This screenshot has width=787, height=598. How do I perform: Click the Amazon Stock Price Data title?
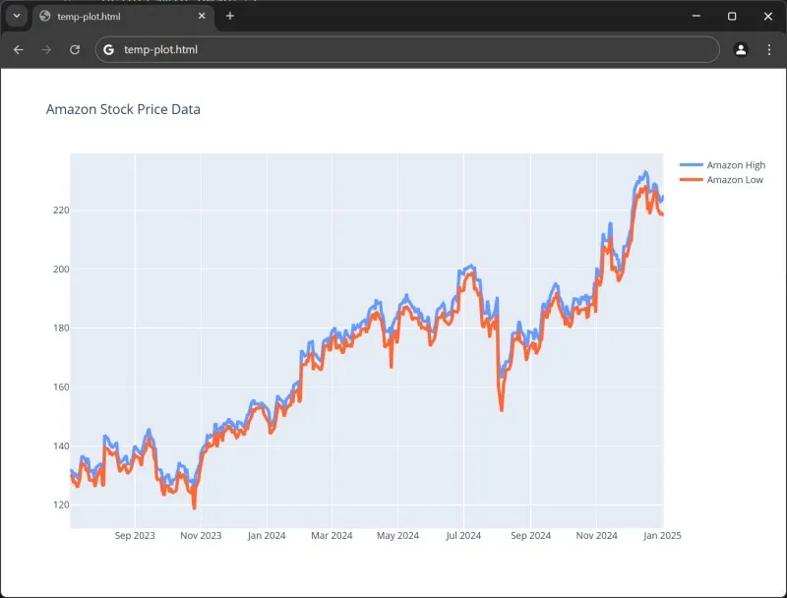coord(123,109)
